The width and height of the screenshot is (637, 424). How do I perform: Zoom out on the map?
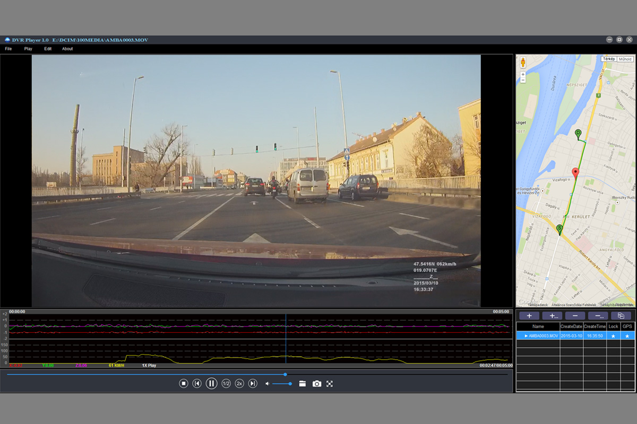523,81
